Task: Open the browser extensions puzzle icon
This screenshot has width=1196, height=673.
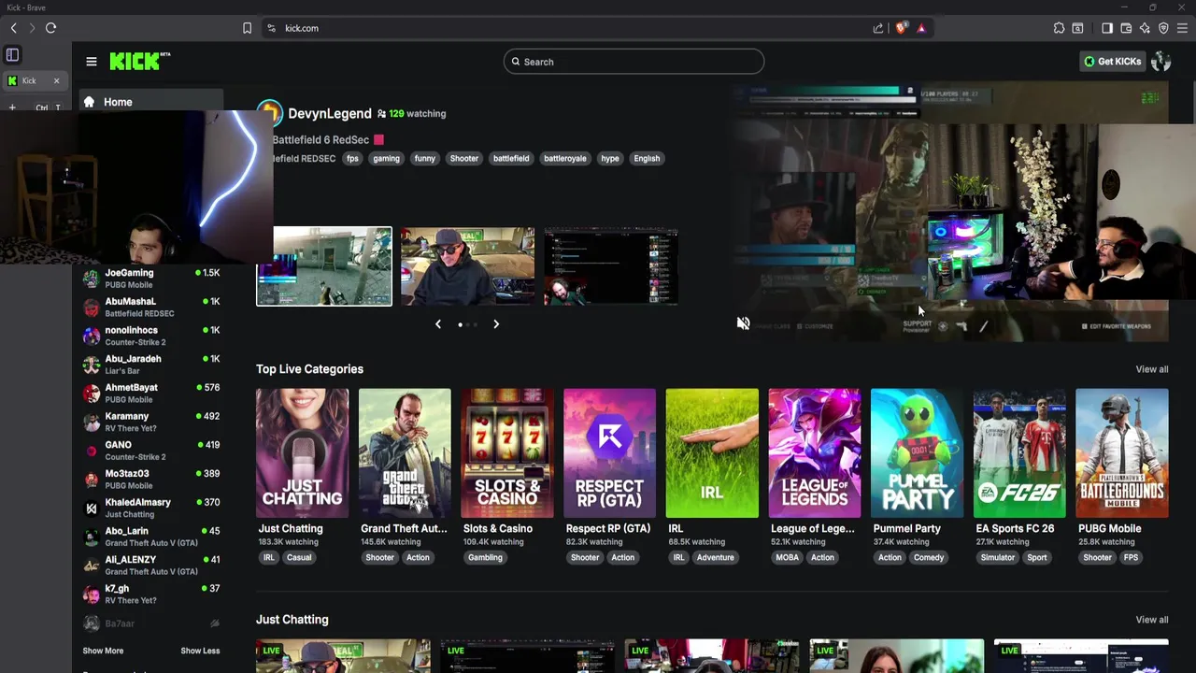Action: click(x=1059, y=28)
